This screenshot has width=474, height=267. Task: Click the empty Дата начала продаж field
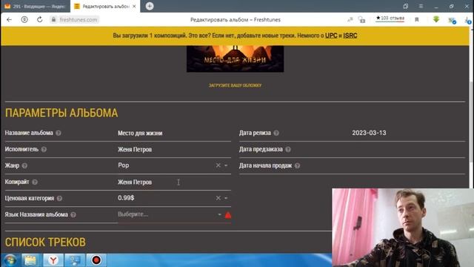(x=408, y=165)
